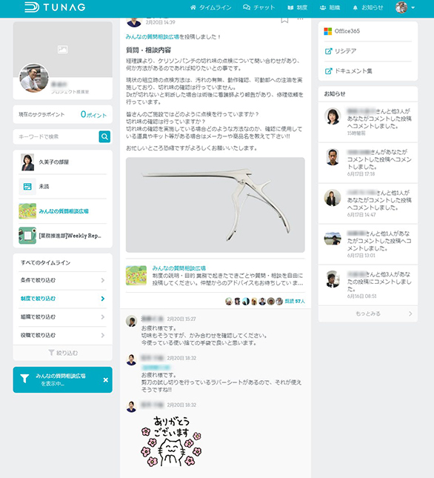Click avatar on the 6月17日 17:18 notification
The image size is (434, 478).
tap(333, 157)
